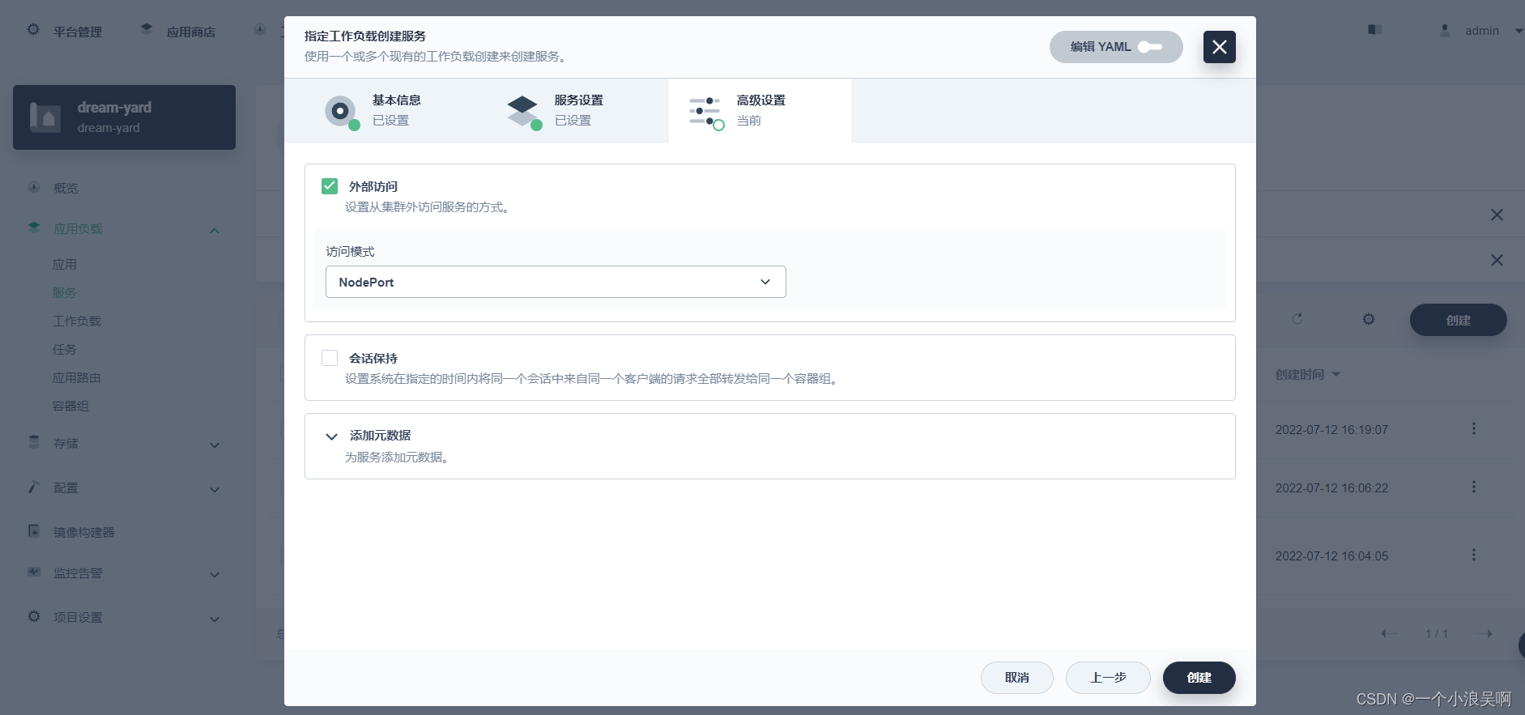Click the 应用负载 sidebar icon

34,228
